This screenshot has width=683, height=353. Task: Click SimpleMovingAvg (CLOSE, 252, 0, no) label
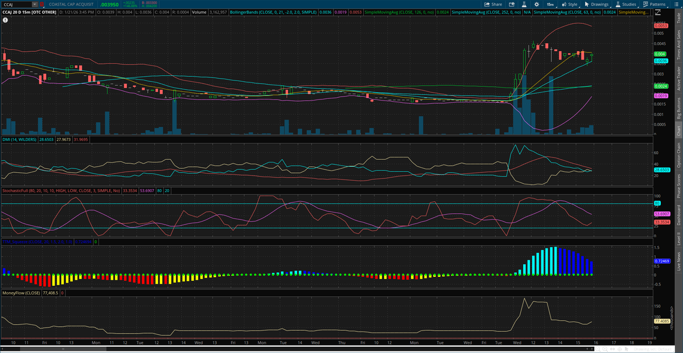485,12
